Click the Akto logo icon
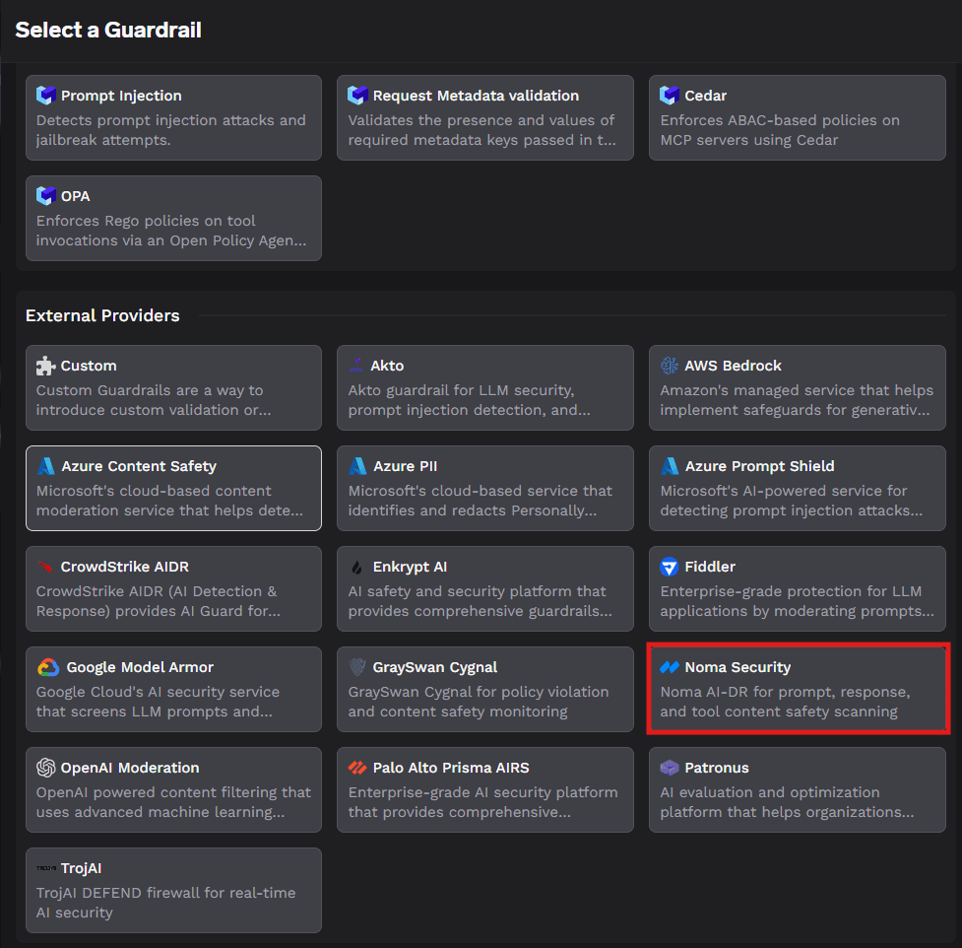The height and width of the screenshot is (948, 962). tap(356, 366)
